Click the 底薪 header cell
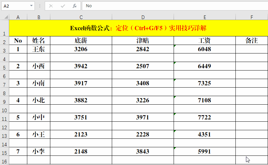268x165 pixels. (81, 41)
